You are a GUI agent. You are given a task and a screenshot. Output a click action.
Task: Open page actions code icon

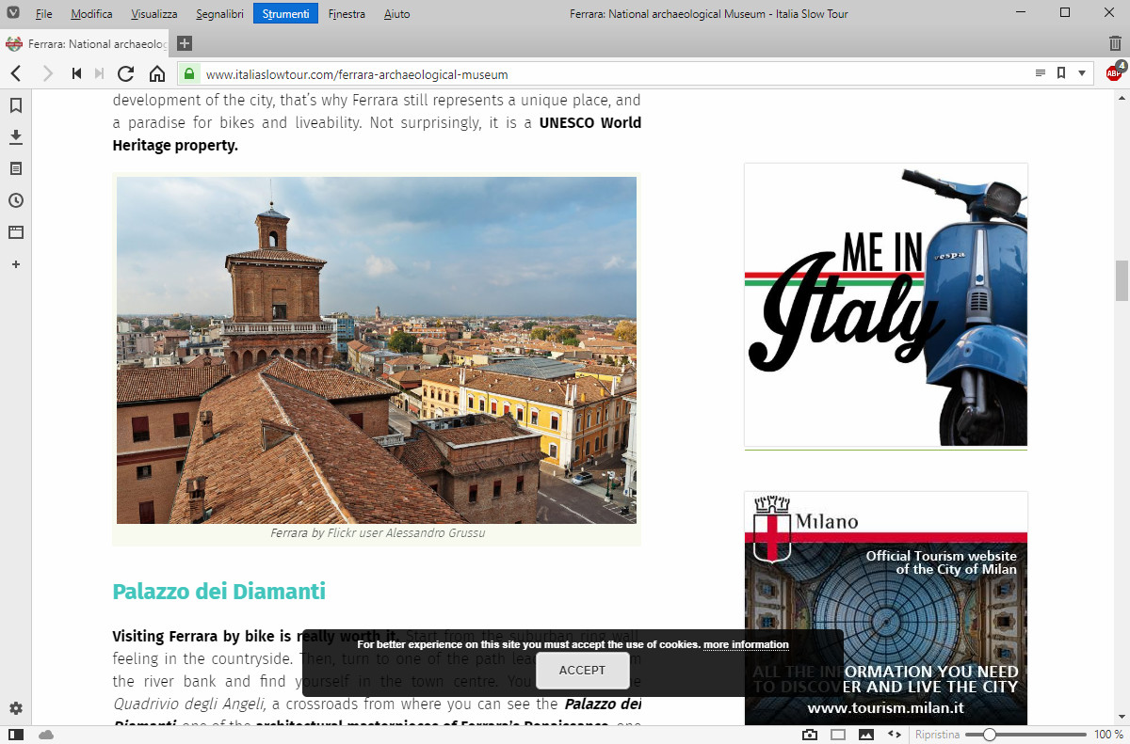click(x=894, y=735)
